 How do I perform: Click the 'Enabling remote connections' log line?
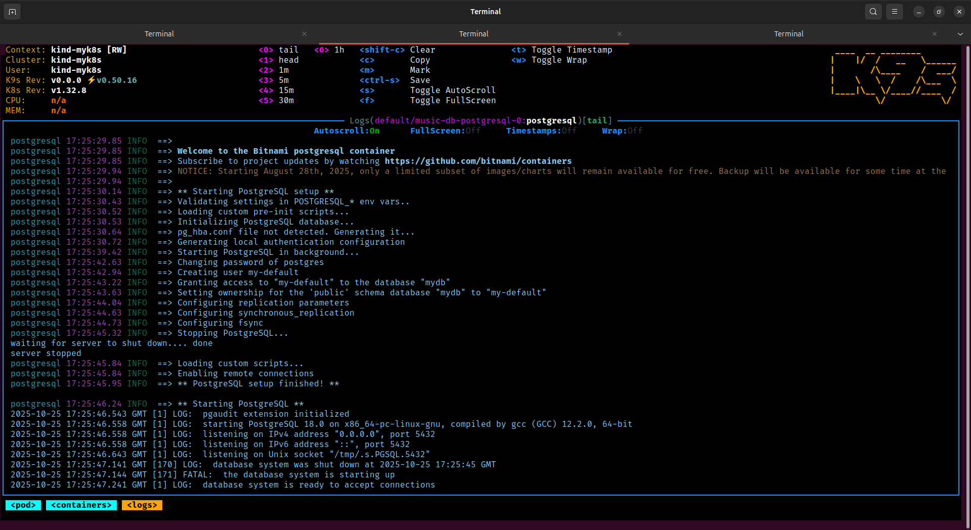pyautogui.click(x=162, y=374)
